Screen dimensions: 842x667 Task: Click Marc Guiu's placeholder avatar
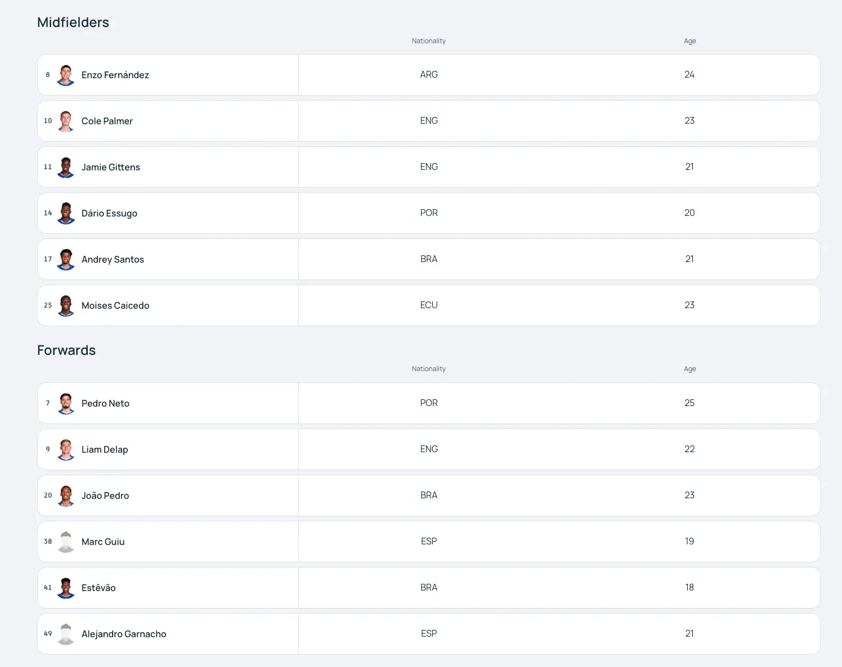point(66,542)
